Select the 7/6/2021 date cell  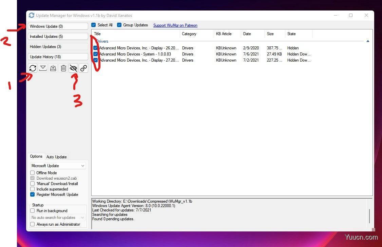pos(251,54)
